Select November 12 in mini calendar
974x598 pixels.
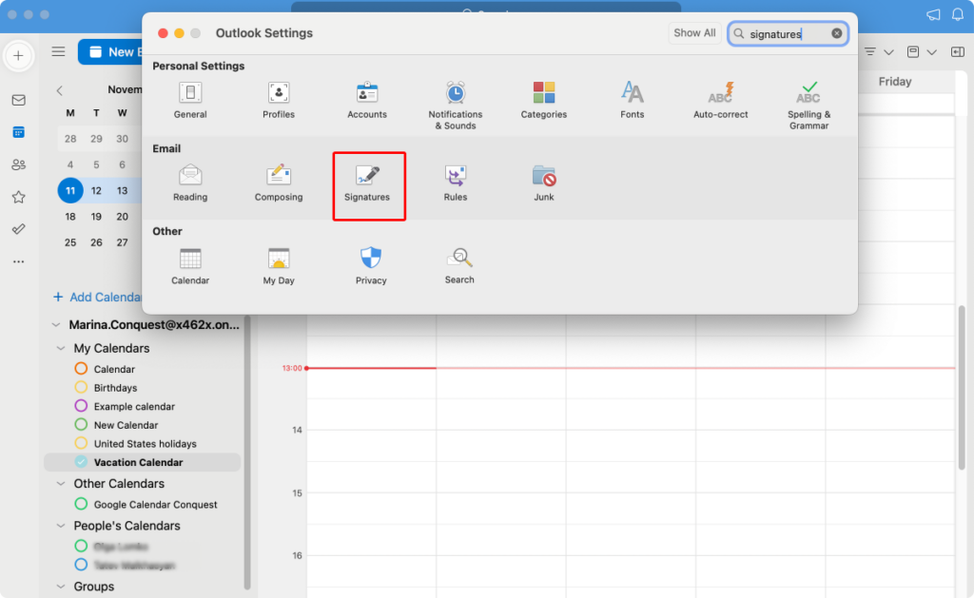pos(96,190)
